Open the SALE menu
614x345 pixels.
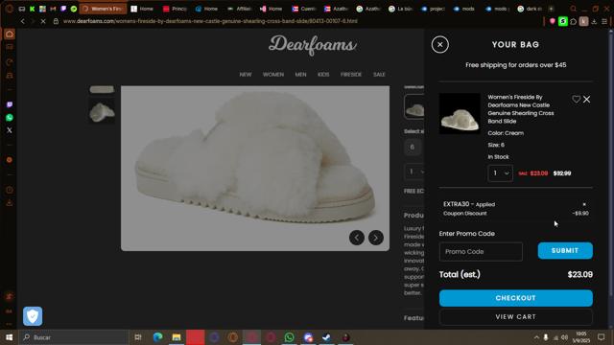[379, 75]
